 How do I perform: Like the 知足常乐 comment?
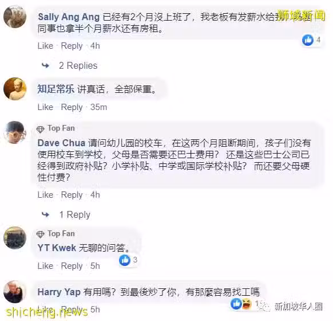[45, 107]
